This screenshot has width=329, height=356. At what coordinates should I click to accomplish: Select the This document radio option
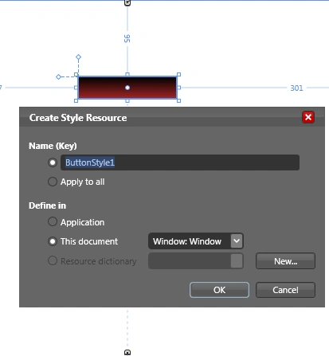[53, 241]
